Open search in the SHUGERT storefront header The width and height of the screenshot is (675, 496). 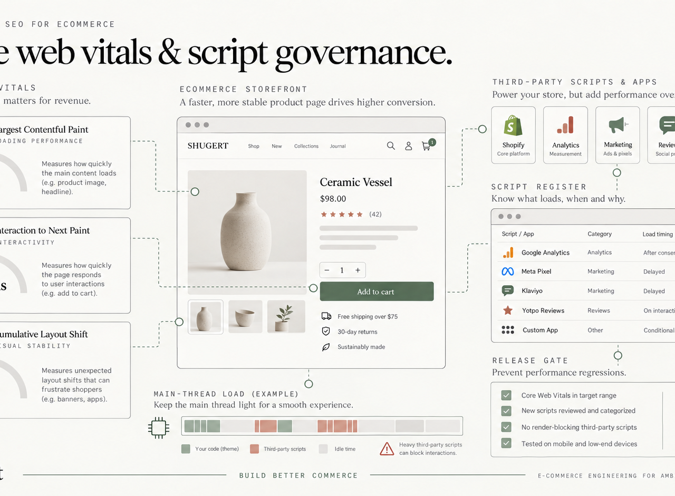[391, 146]
